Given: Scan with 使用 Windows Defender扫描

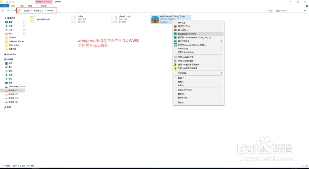Looking at the screenshot, I should point(198,45).
